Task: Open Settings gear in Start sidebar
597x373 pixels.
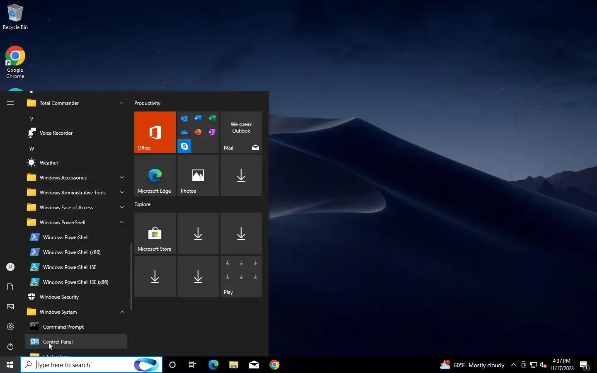Action: [10, 327]
